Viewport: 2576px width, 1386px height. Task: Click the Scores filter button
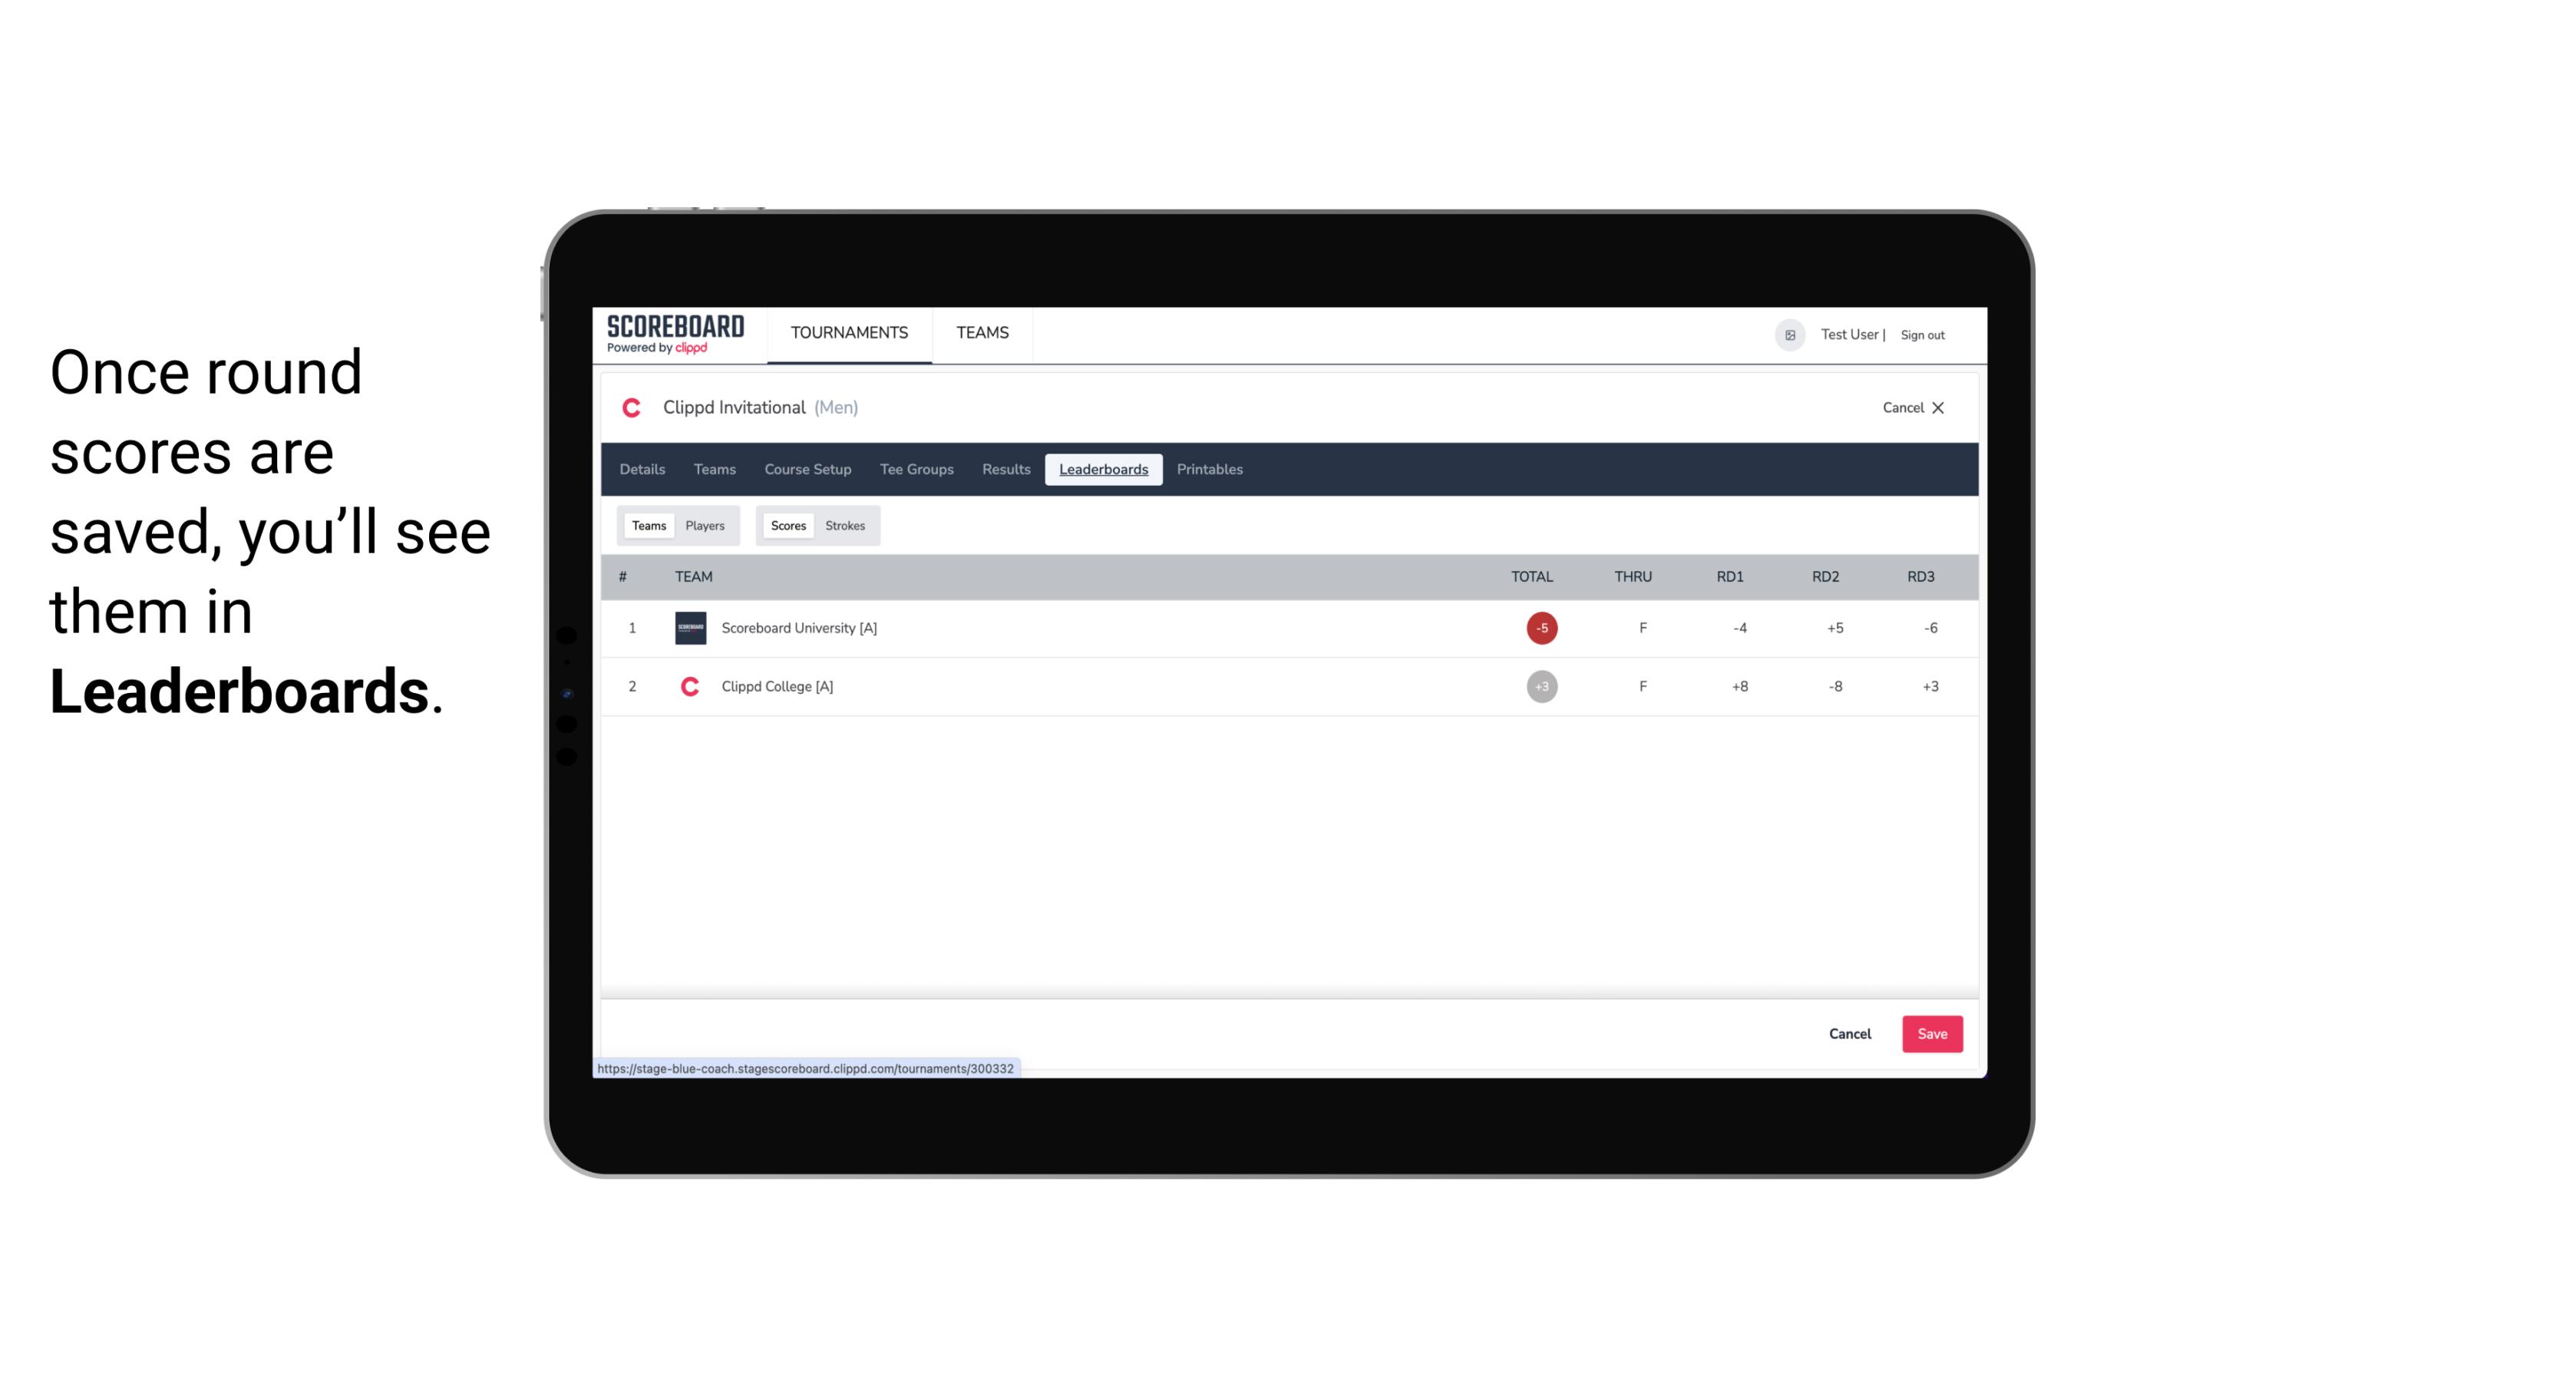788,524
